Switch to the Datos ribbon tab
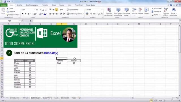The width and height of the screenshot is (181, 102). (53, 5)
